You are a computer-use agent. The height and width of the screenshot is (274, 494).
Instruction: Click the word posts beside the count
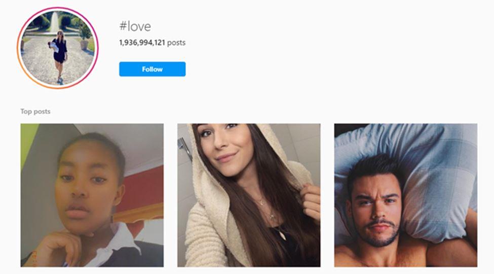click(x=176, y=43)
